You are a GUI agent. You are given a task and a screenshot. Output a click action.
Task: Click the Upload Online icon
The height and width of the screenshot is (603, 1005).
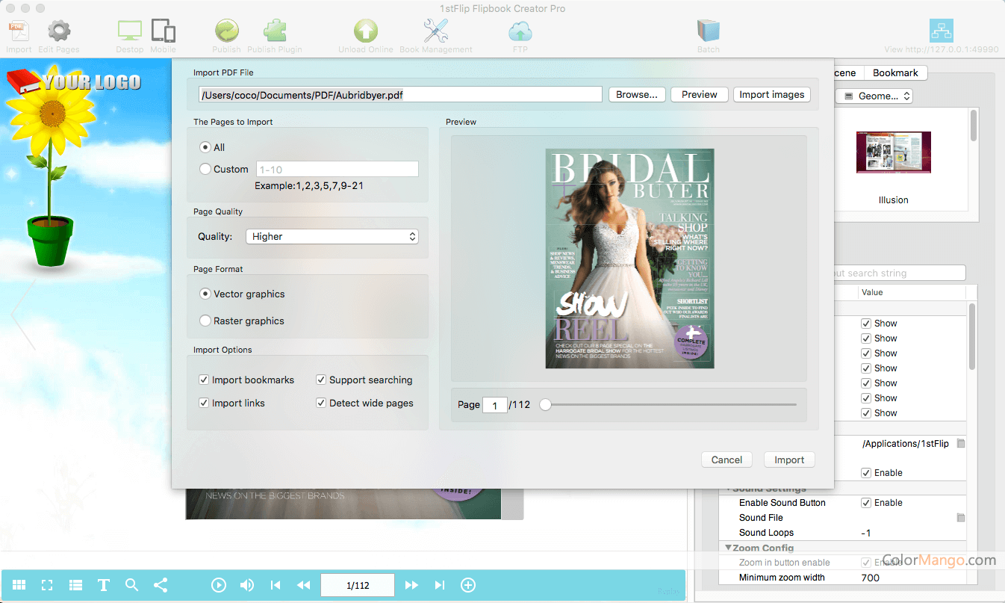click(x=366, y=31)
